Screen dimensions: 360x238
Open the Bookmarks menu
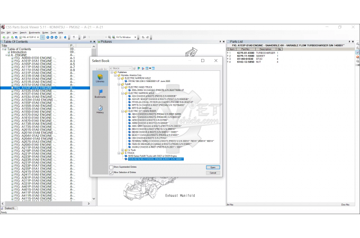tap(34, 33)
